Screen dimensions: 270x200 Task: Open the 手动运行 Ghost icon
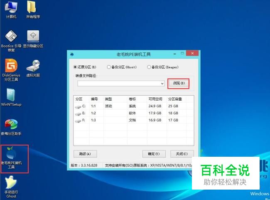coord(11,187)
